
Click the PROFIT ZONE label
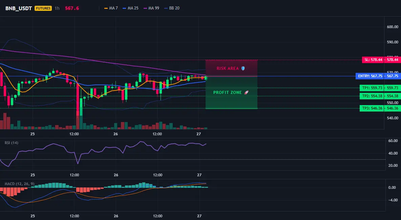tap(228, 93)
